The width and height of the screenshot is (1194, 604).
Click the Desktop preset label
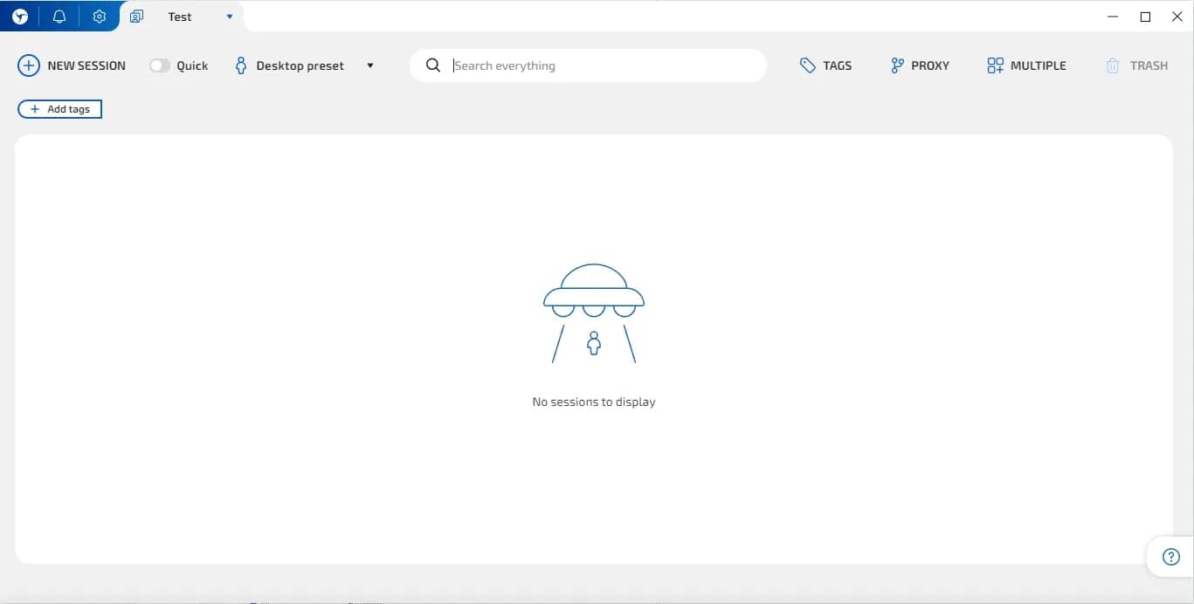[x=300, y=65]
